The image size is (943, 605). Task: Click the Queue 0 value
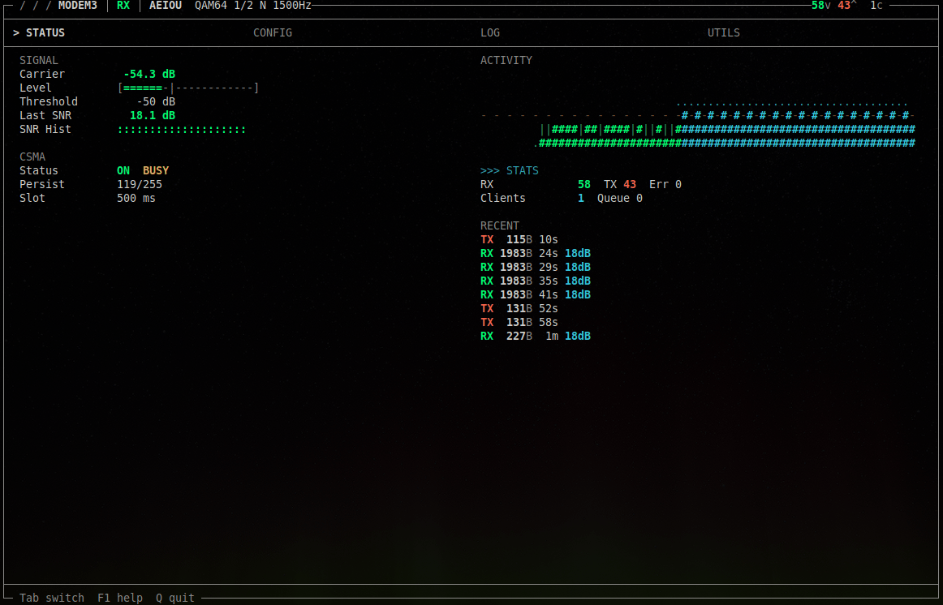coord(620,198)
